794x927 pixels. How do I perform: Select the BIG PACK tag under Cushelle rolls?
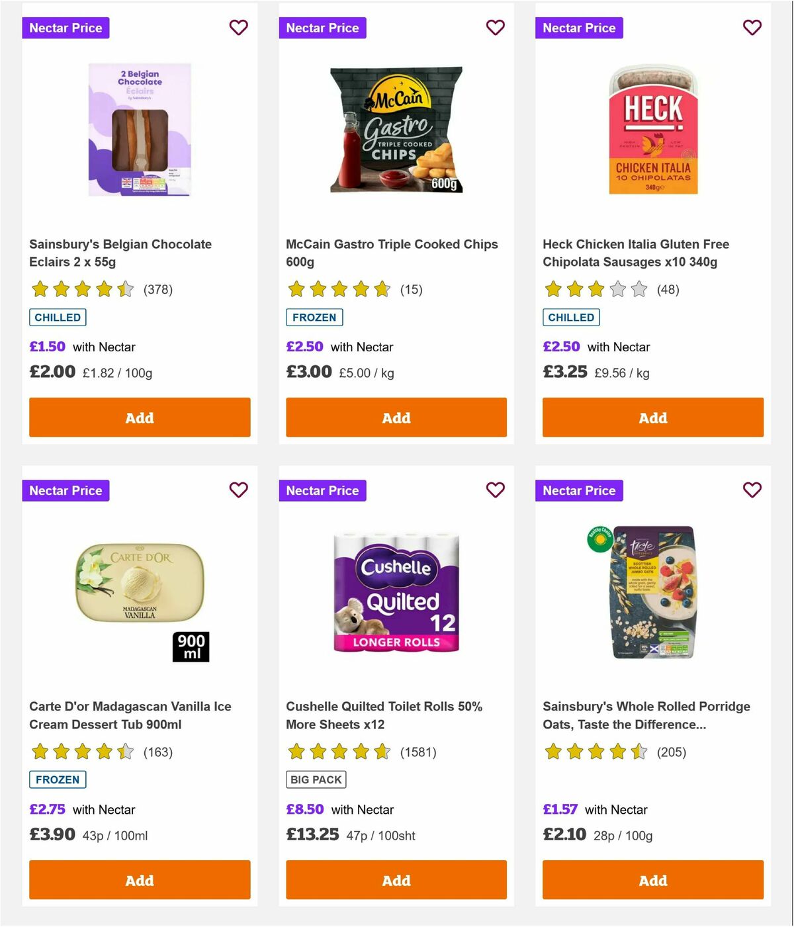(316, 779)
